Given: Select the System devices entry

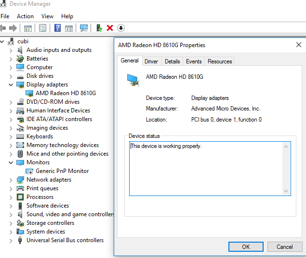Looking at the screenshot, I should point(46,232).
